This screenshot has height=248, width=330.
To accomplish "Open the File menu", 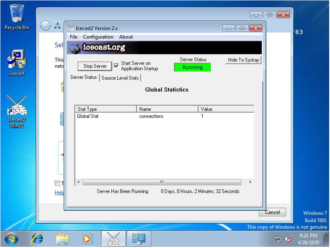I will (x=74, y=37).
